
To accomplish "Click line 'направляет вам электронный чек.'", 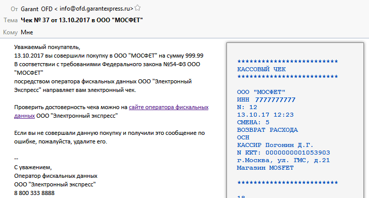I will pos(75,90).
